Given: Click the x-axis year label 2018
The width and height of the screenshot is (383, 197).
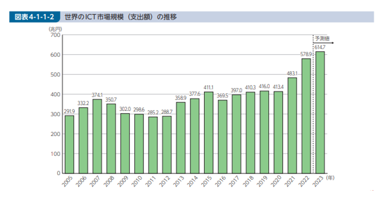Looking at the screenshot, I should [248, 181].
